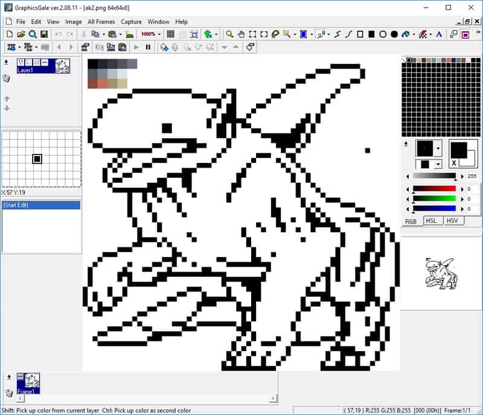The image size is (483, 415).
Task: Expand the green arrows tool dropdown
Action: 216,34
